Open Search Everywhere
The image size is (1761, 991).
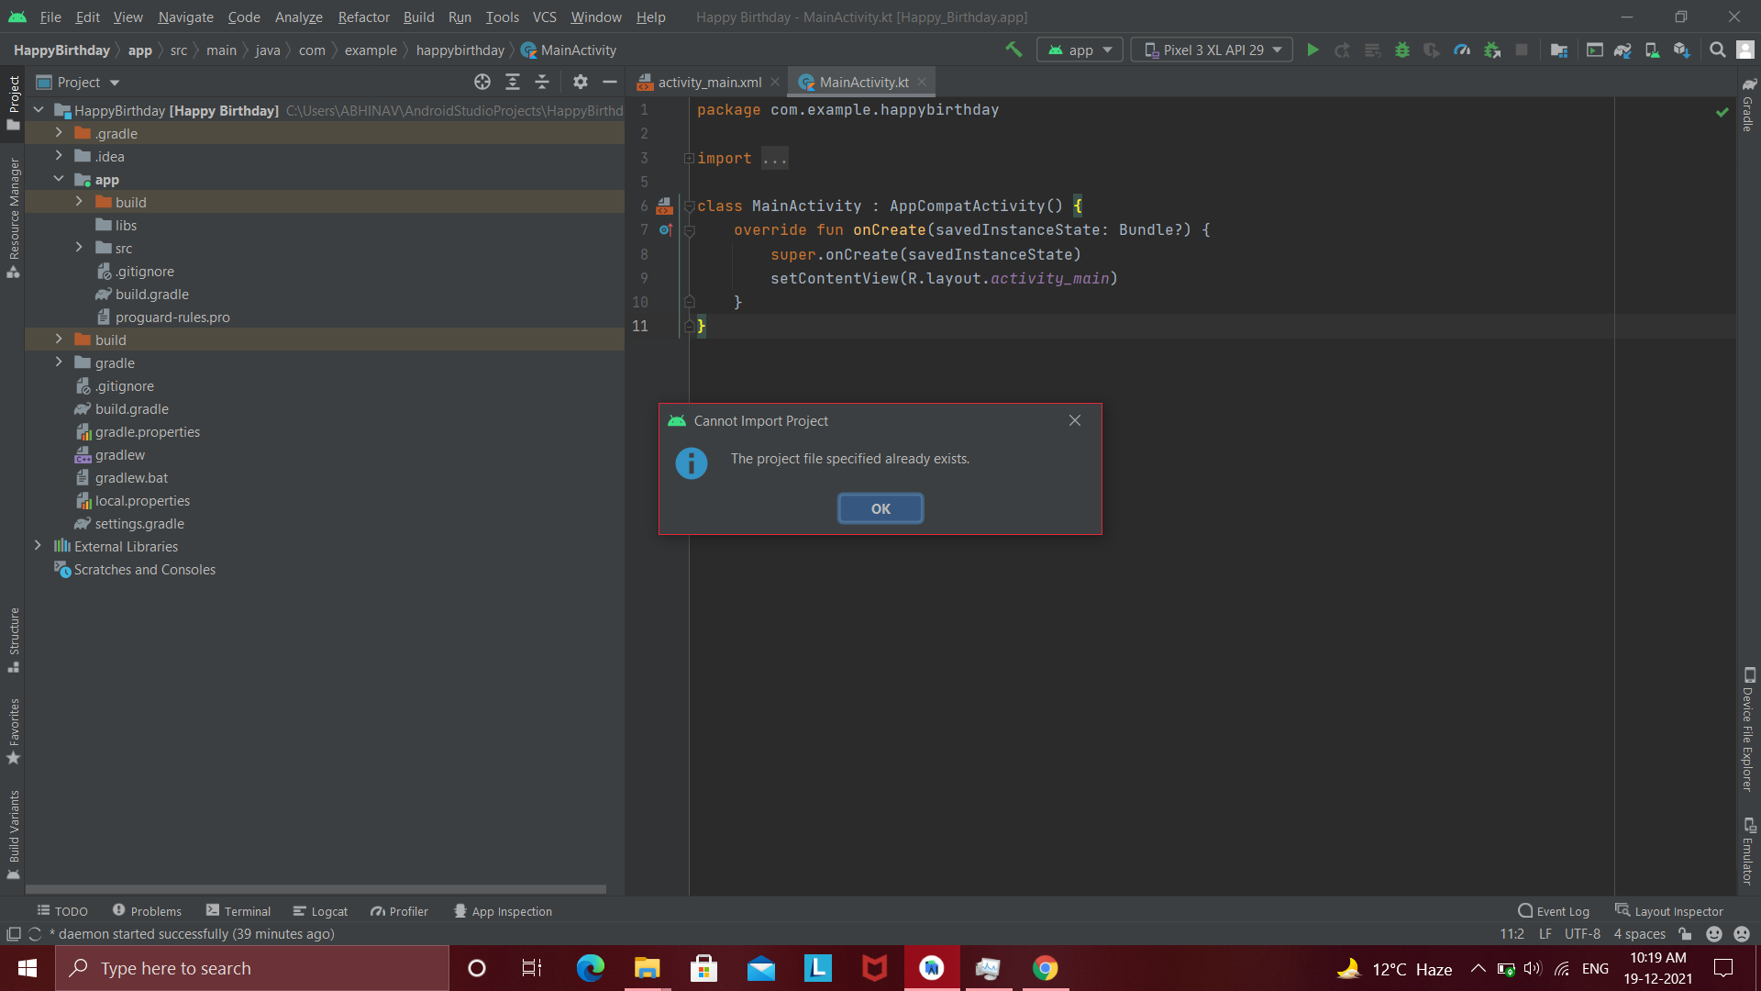coord(1716,50)
